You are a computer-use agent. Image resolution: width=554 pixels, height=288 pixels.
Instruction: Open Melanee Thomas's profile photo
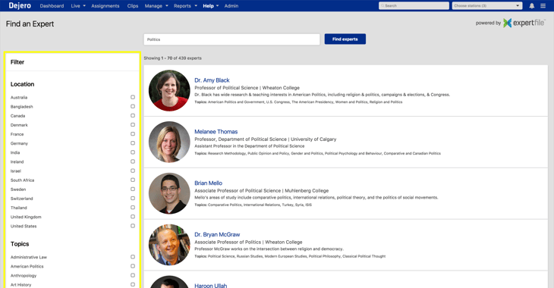click(x=169, y=142)
